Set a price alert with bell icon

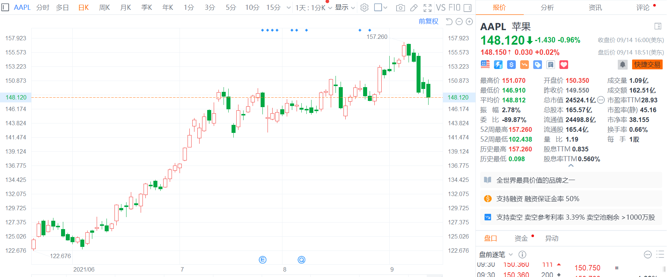(623, 65)
